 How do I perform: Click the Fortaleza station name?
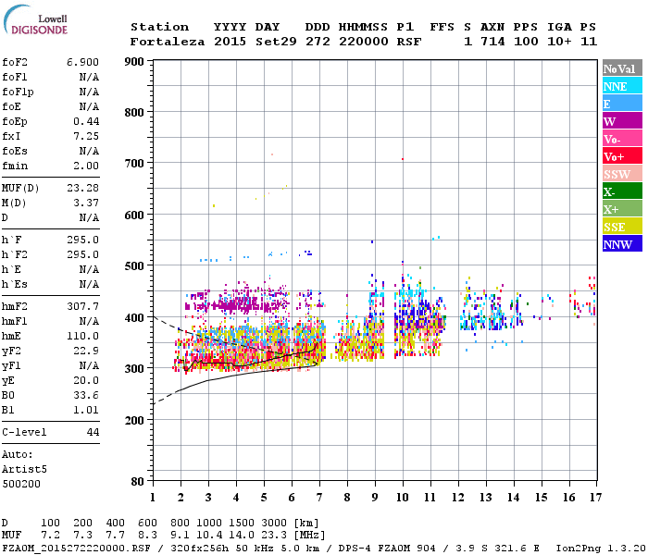168,42
